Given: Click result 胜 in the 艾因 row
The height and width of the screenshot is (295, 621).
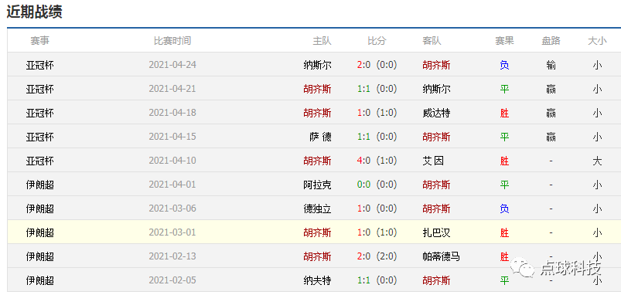Looking at the screenshot, I should pyautogui.click(x=504, y=161).
